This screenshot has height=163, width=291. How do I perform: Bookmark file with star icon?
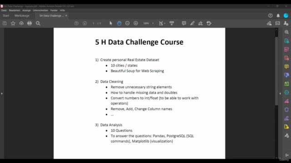click(x=13, y=23)
